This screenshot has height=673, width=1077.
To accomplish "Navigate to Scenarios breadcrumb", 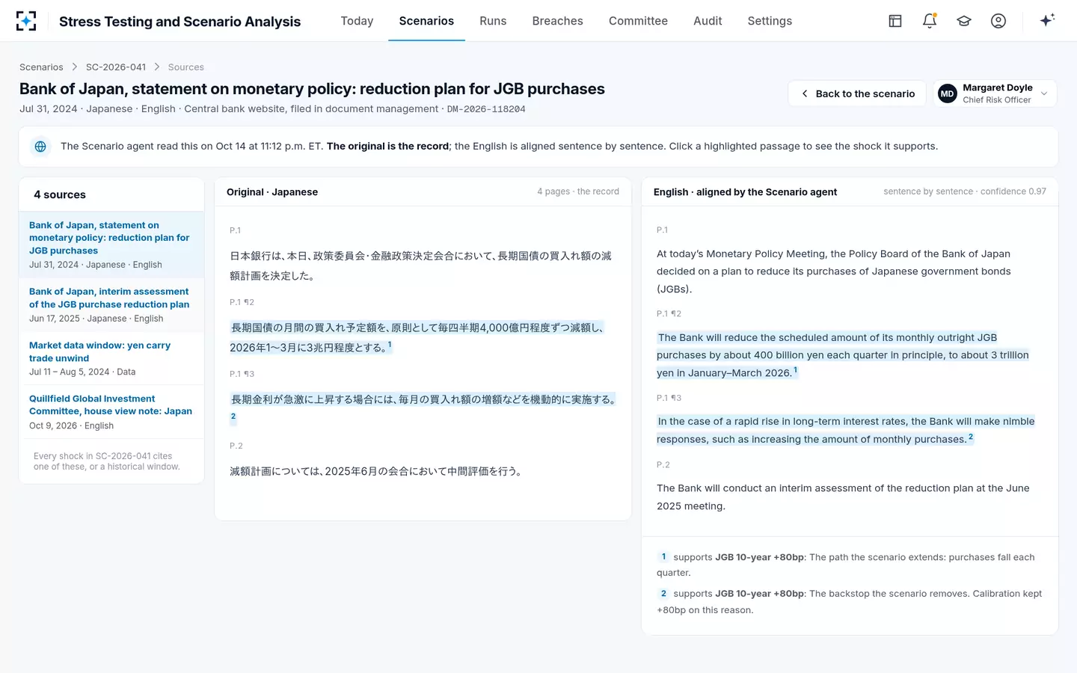I will click(41, 67).
